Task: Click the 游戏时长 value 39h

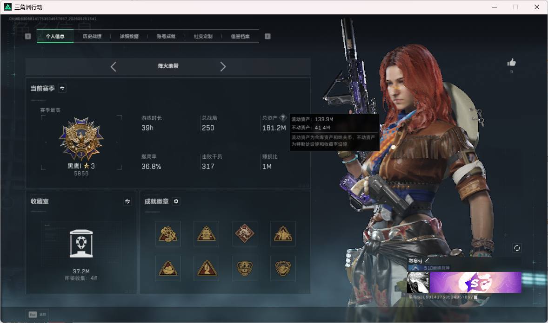Action: (147, 128)
